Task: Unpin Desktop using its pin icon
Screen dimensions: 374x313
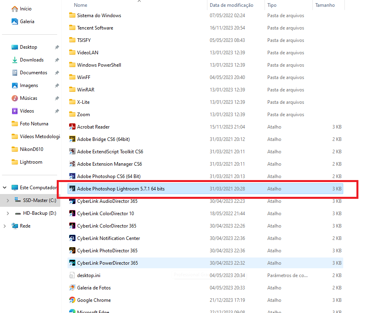Action: [57, 47]
